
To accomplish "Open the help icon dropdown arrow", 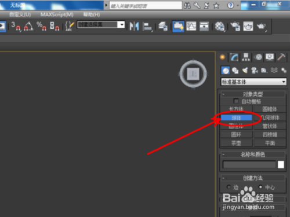I will pos(238,6).
